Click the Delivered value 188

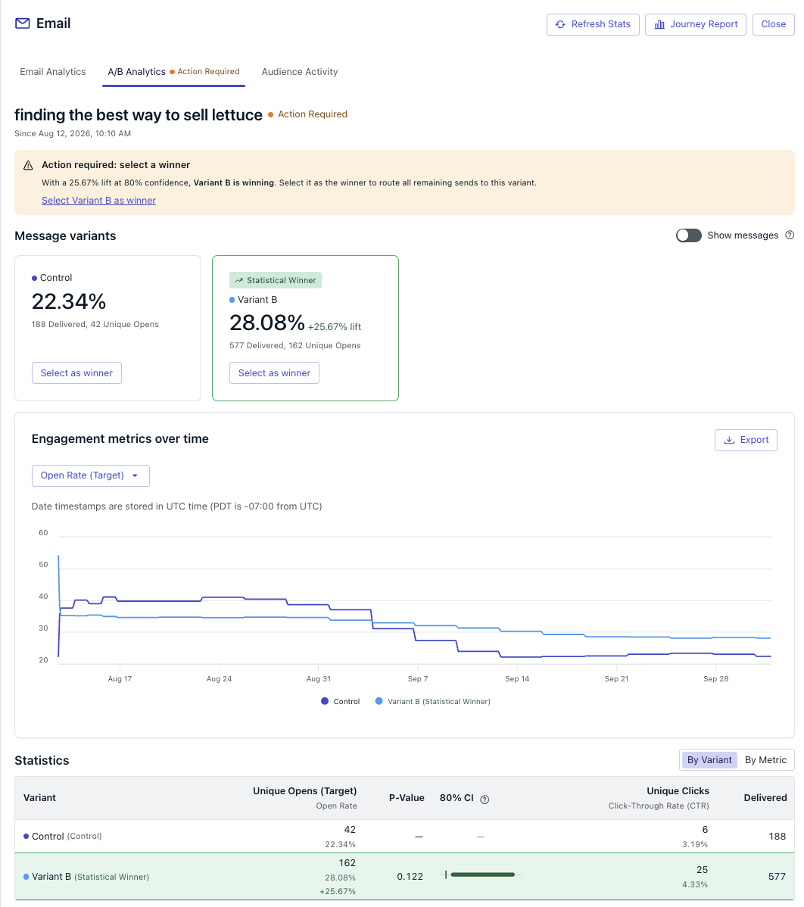click(777, 837)
